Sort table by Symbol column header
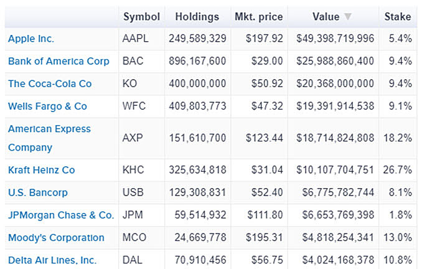The height and width of the screenshot is (269, 422). 141,17
